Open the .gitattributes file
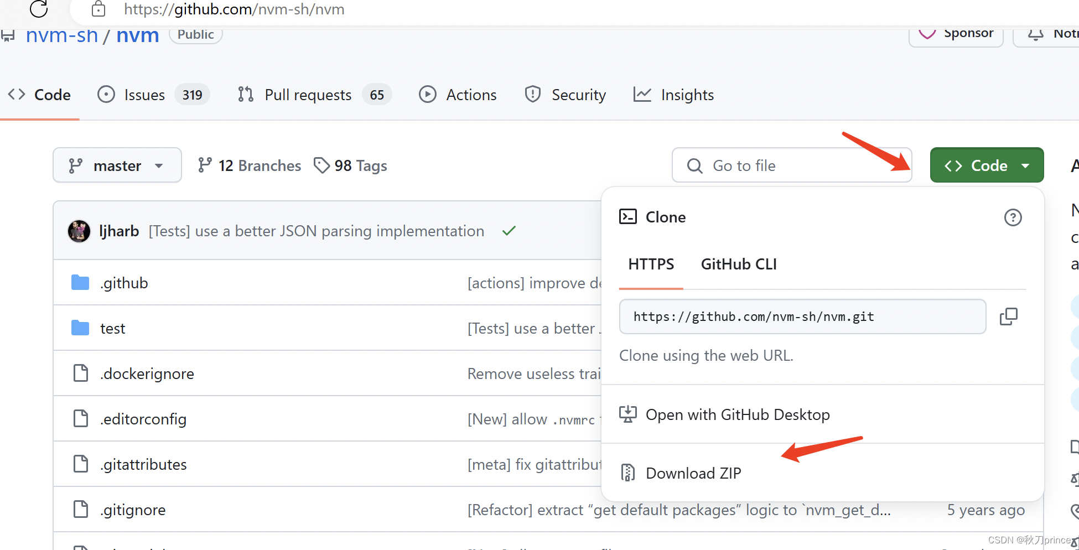Image resolution: width=1079 pixels, height=550 pixels. click(143, 464)
